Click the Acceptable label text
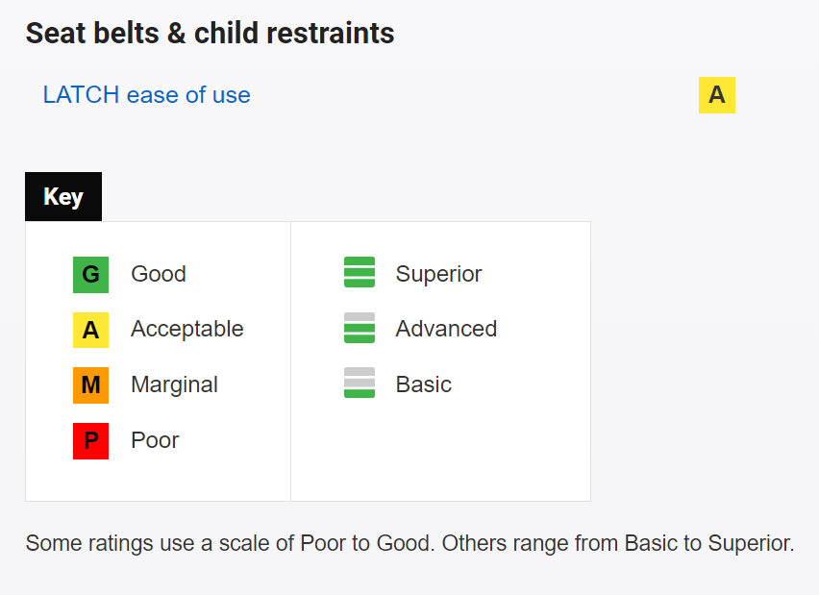Screen dimensions: 819x595 tap(186, 329)
